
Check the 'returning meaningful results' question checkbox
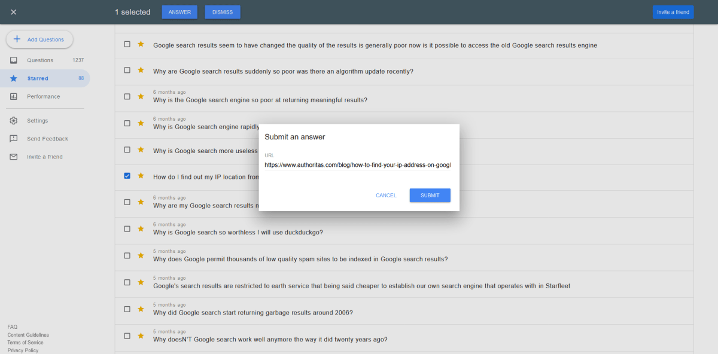[127, 96]
